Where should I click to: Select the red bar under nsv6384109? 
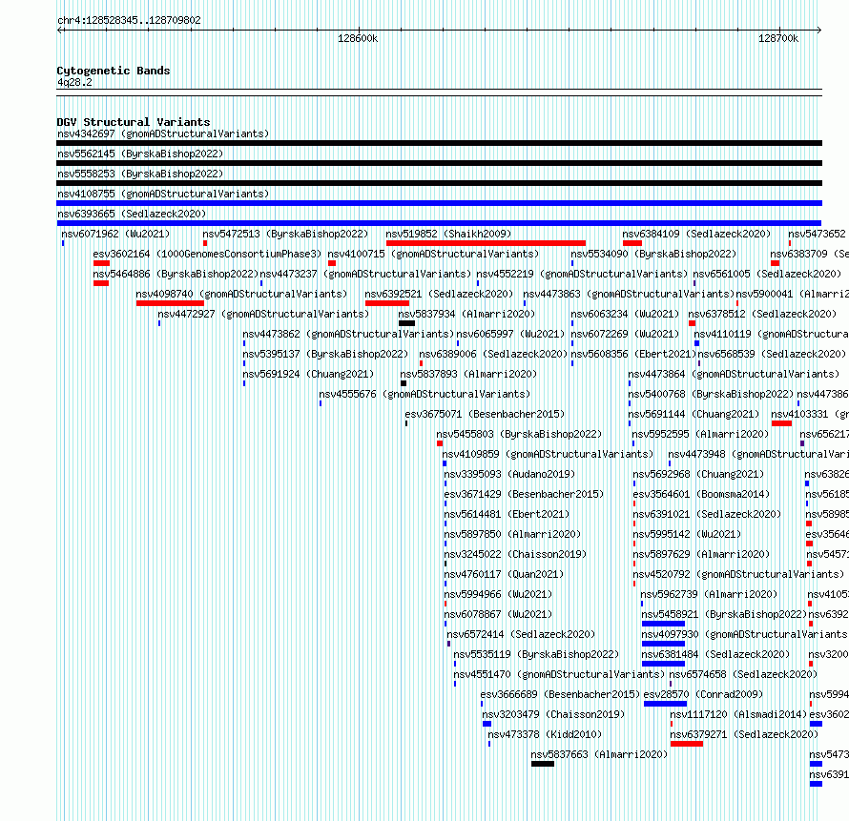[632, 243]
